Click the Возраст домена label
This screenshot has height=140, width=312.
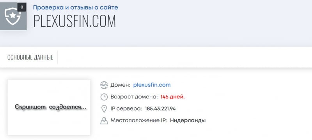(x=134, y=97)
